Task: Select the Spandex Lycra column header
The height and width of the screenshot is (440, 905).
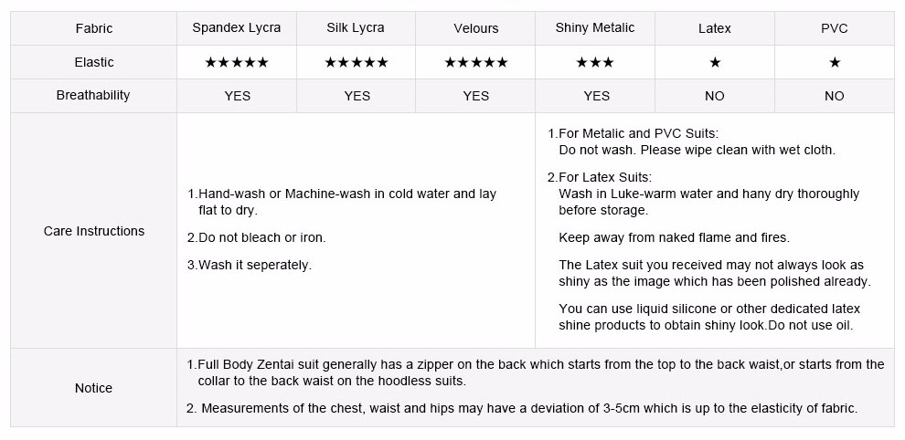Action: tap(237, 28)
